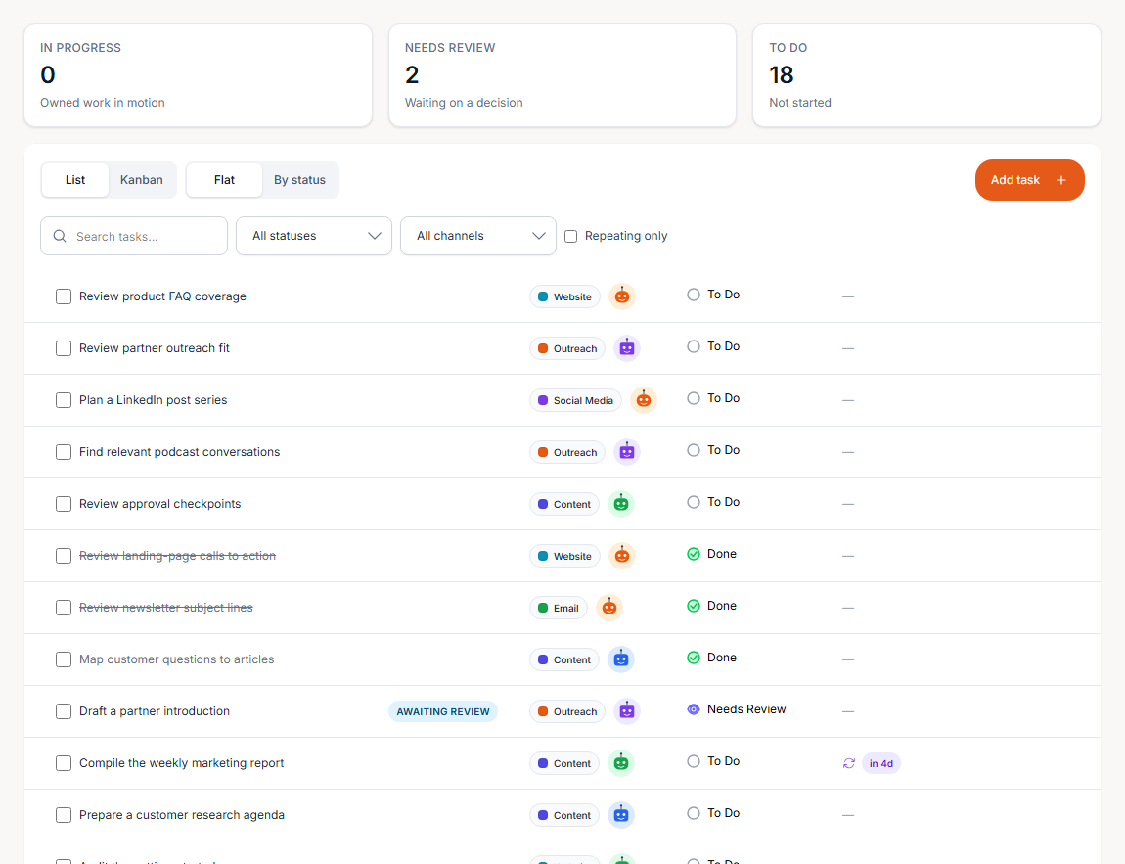Select the Find relevant podcast conversations checkbox

[64, 452]
